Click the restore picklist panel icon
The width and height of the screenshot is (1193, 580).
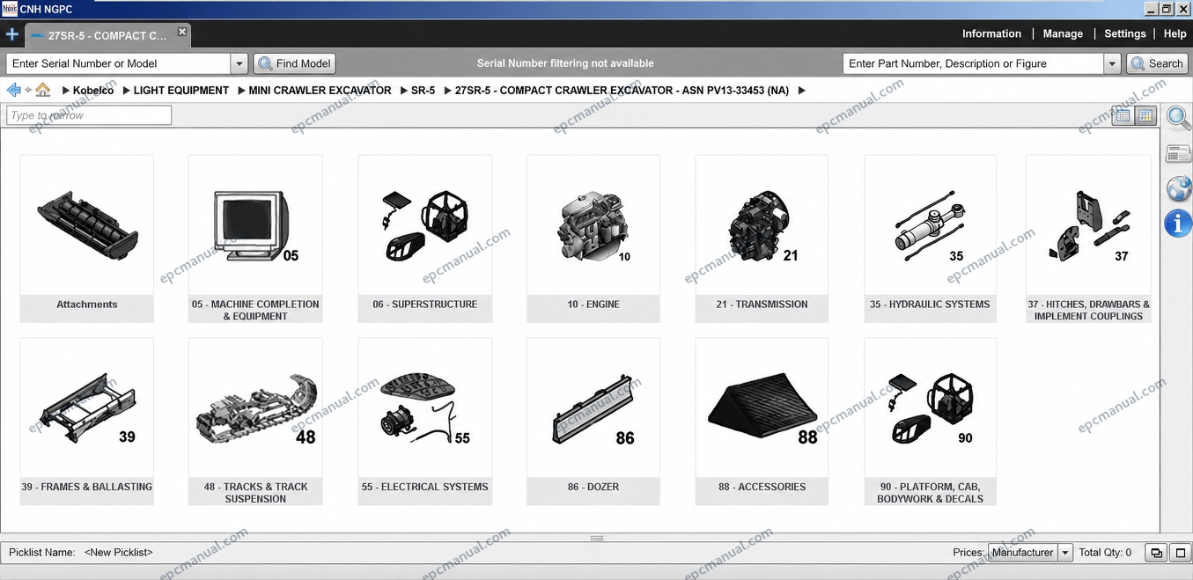(x=1156, y=553)
